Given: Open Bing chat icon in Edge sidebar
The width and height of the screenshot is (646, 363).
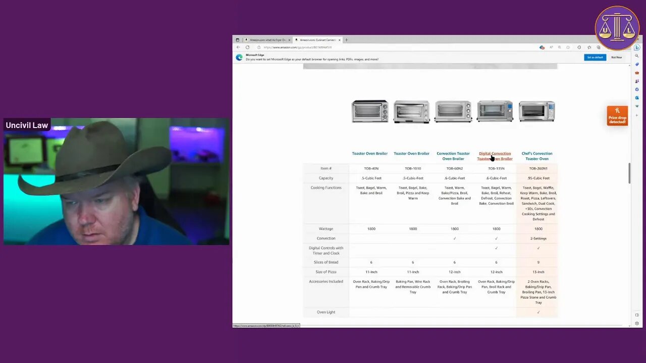Looking at the screenshot, I should click(x=637, y=47).
